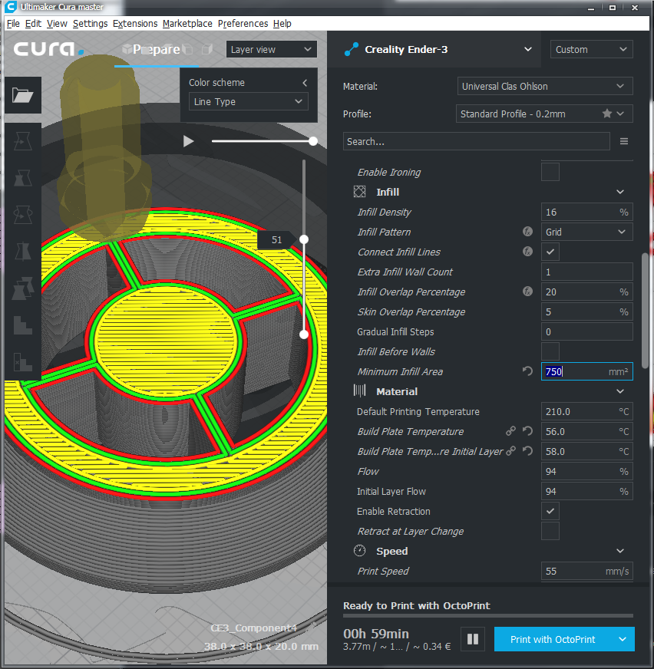Image resolution: width=654 pixels, height=669 pixels.
Task: Click link icon for Build Plate Temp Initial Layer
Action: [x=510, y=451]
